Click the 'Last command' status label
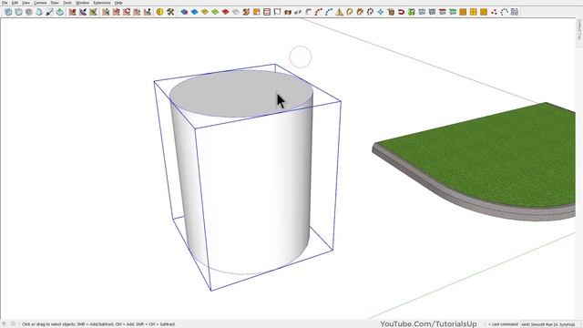 point(505,324)
